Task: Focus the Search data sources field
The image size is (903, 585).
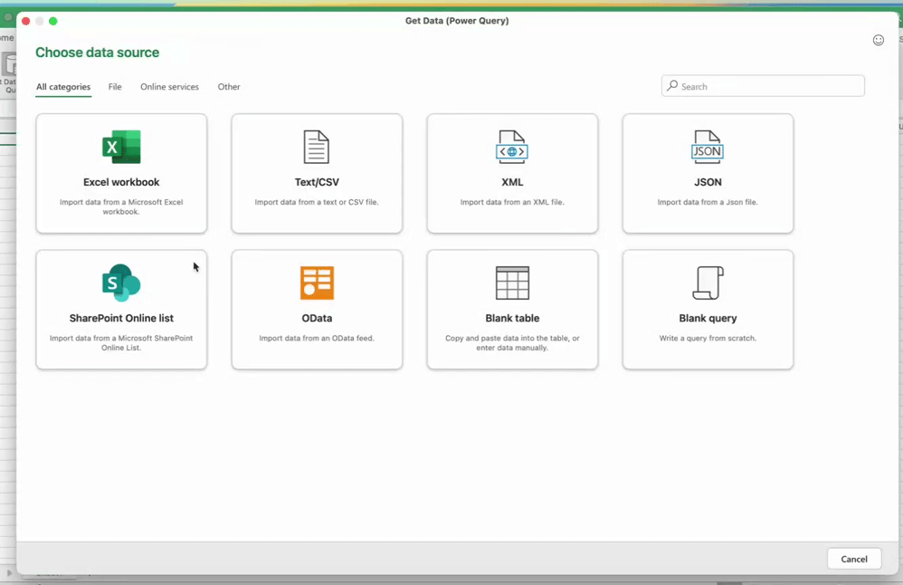Action: point(763,86)
